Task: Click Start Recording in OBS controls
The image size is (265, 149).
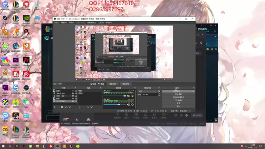Action: pyautogui.click(x=178, y=94)
